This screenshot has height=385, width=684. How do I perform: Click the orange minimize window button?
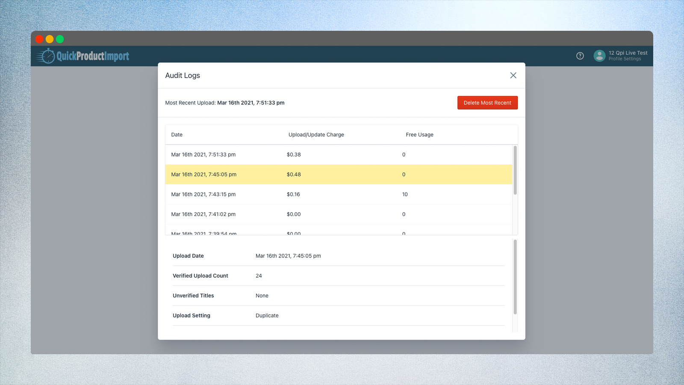click(50, 39)
